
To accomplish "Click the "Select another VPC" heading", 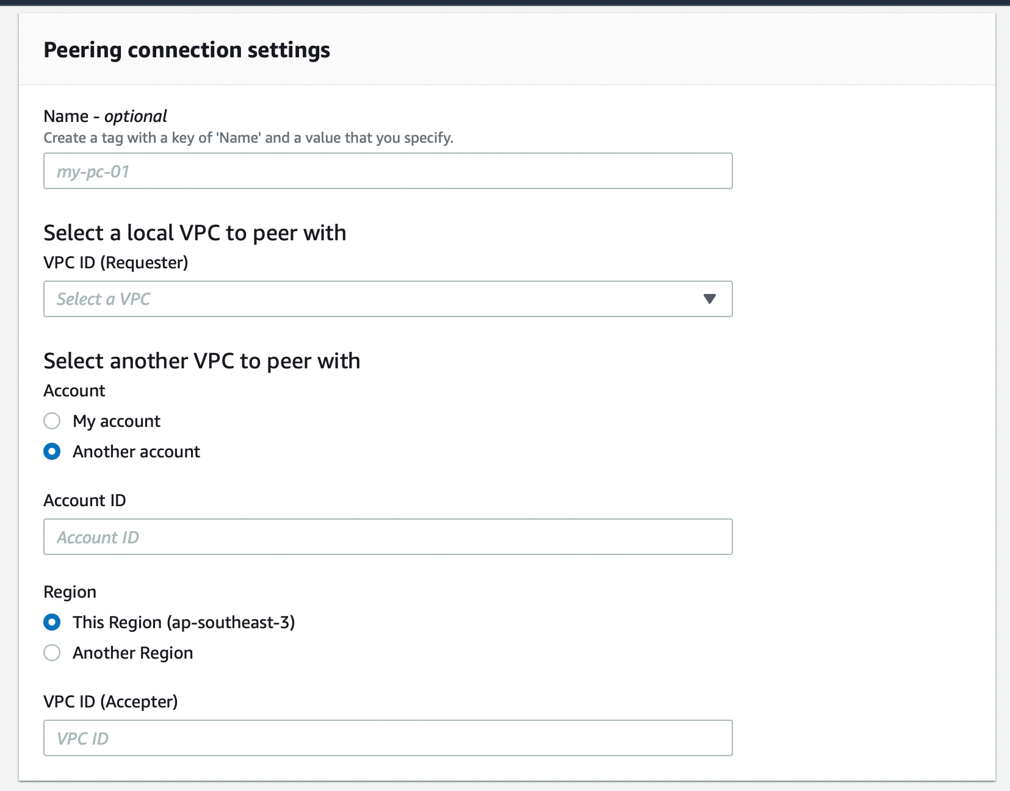I will click(x=201, y=361).
